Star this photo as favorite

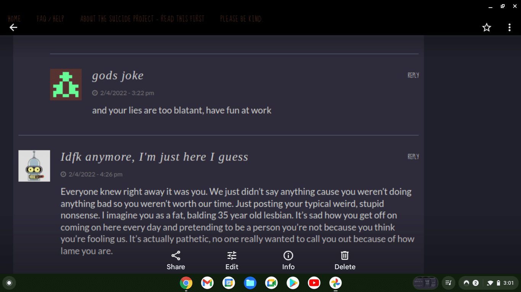tap(487, 27)
